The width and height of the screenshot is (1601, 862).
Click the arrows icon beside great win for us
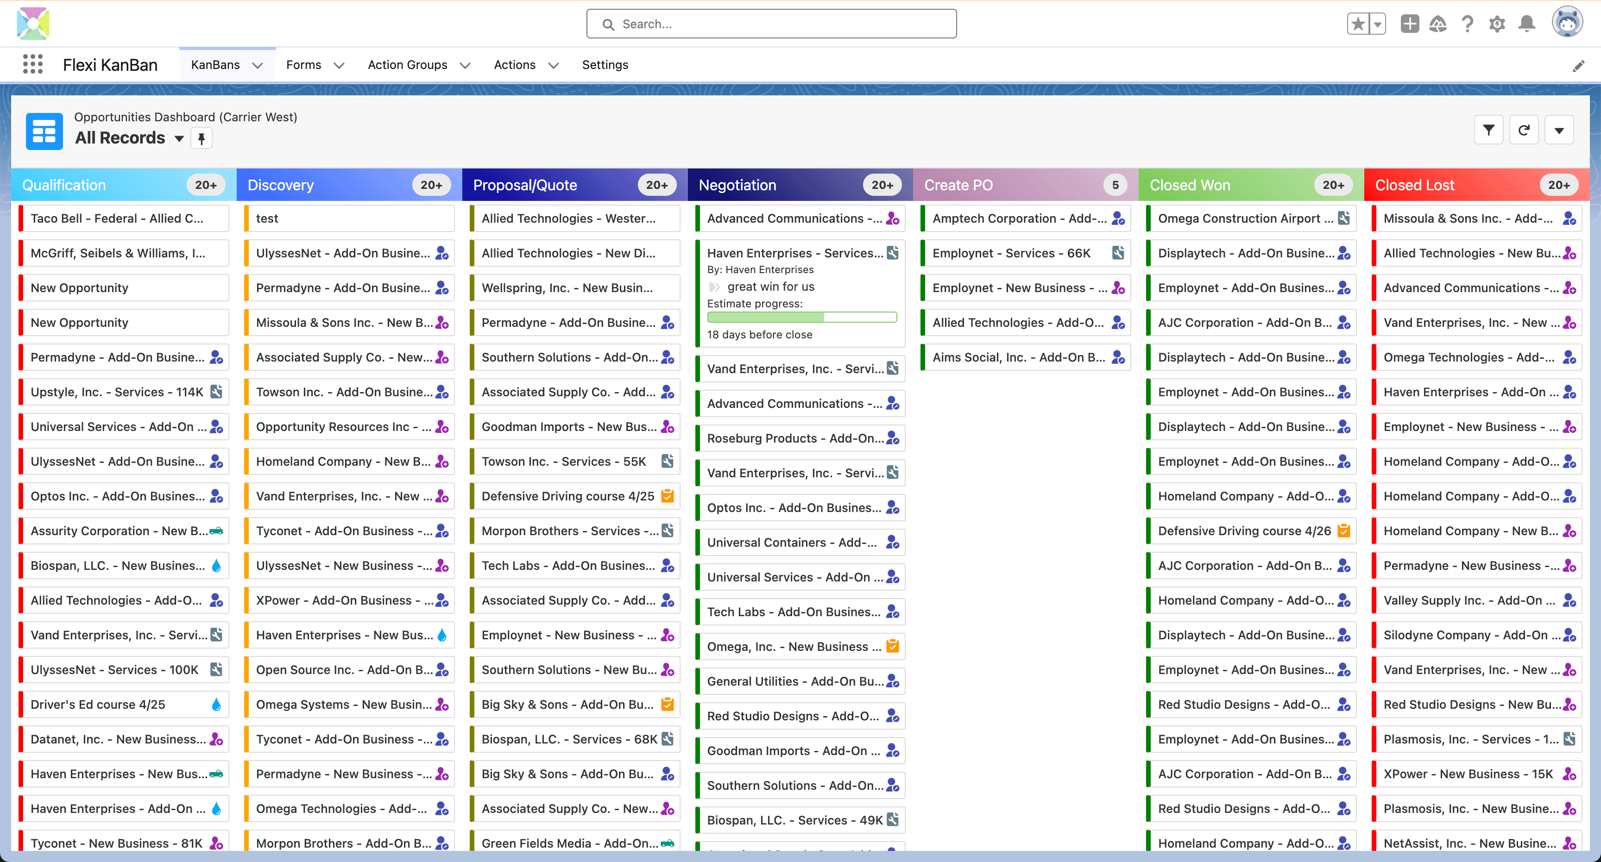coord(714,287)
